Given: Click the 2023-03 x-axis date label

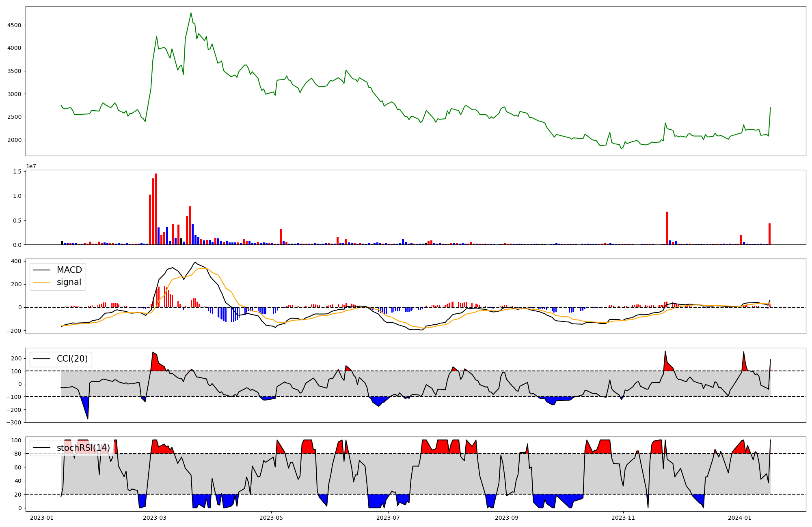Looking at the screenshot, I should [155, 518].
